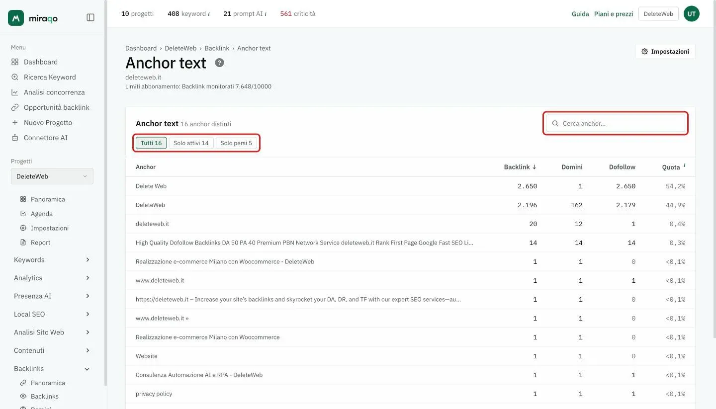Expand the Analisi Sito Web section

(x=52, y=332)
